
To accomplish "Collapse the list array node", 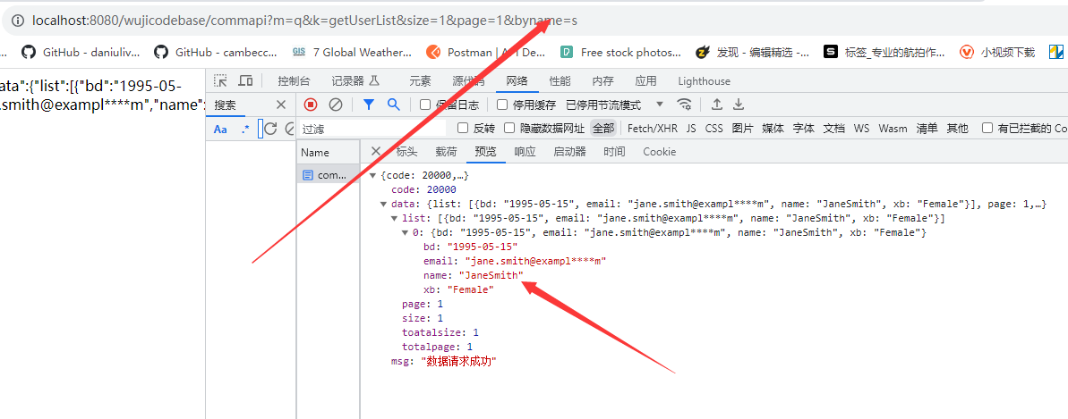I will (395, 219).
